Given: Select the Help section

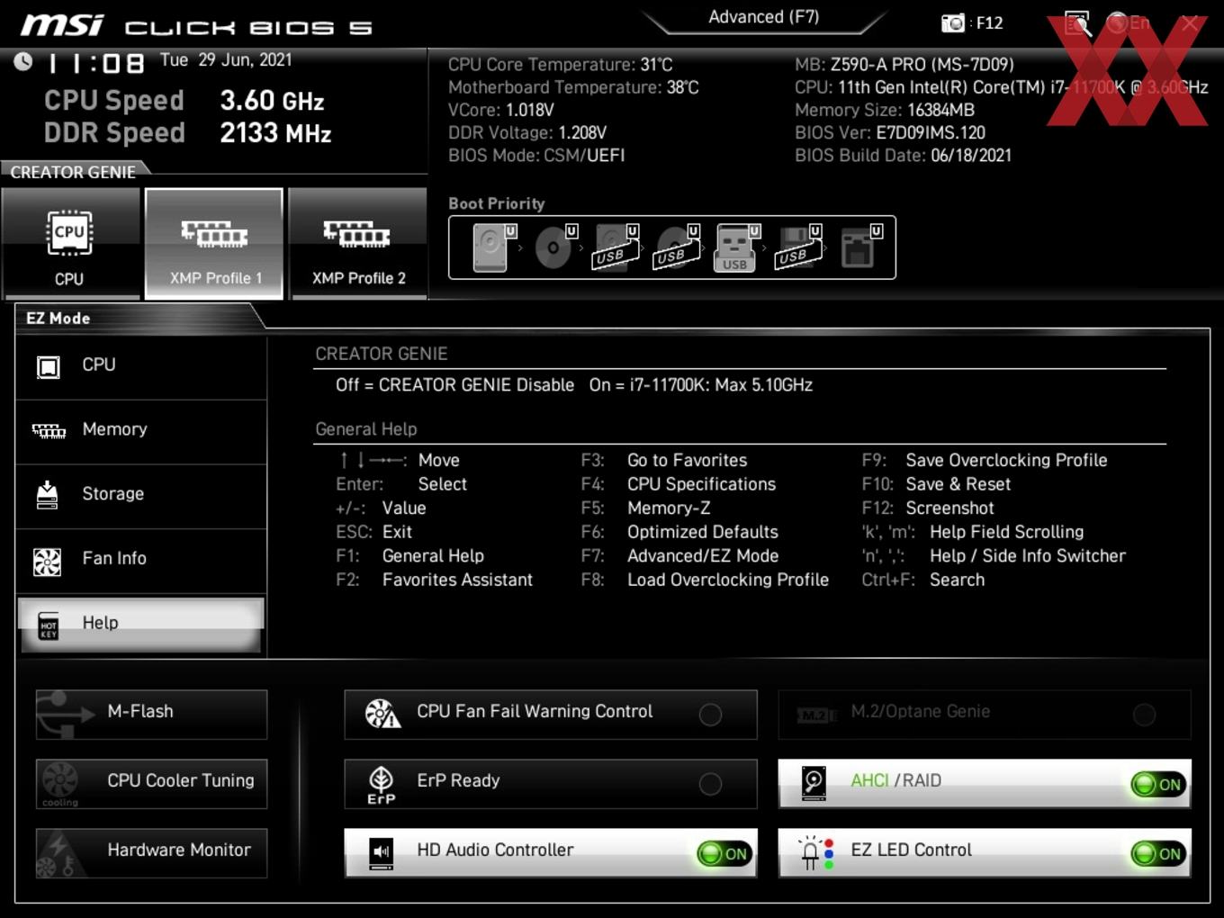Looking at the screenshot, I should (141, 624).
